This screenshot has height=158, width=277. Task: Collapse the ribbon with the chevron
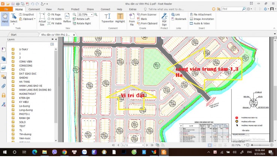[x=274, y=28]
